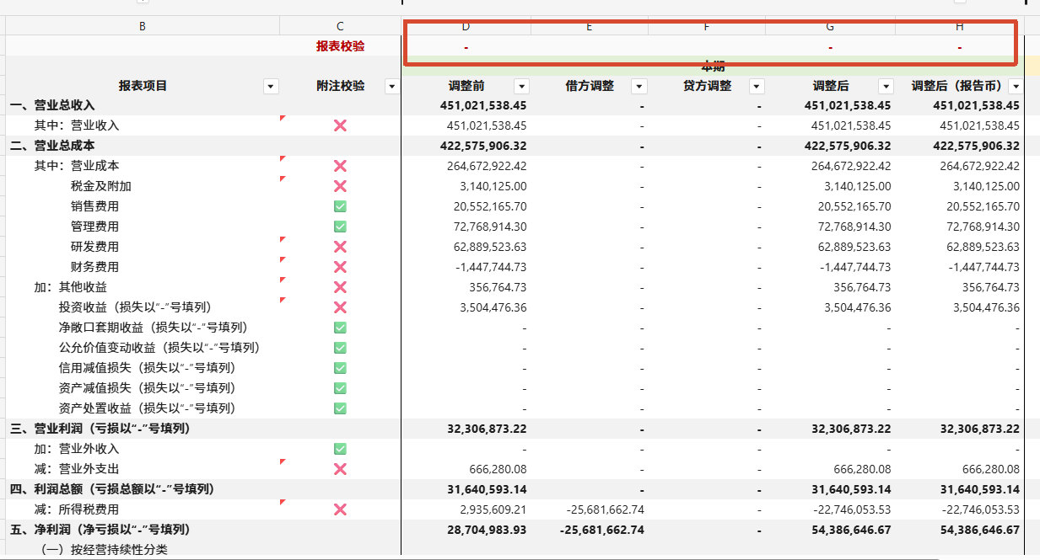Click the green check beside 资产处置收益

point(340,408)
